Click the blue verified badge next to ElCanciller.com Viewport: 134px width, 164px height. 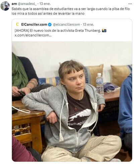50,24
